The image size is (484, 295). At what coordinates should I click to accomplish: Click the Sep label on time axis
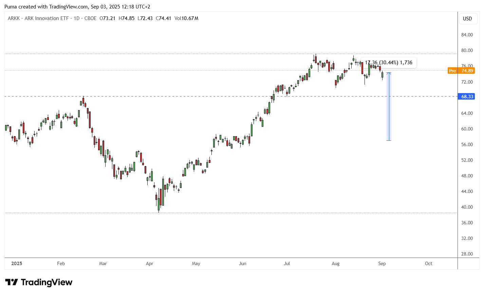click(x=382, y=263)
